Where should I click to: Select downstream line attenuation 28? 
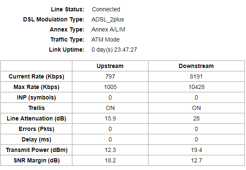196,118
